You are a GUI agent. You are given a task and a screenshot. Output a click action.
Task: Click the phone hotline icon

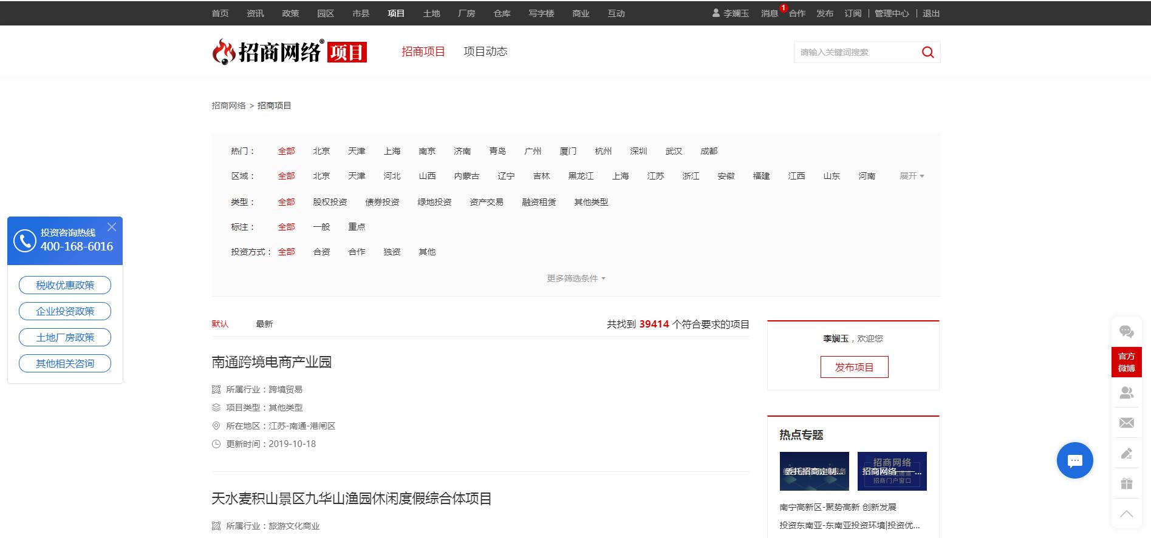(x=25, y=241)
